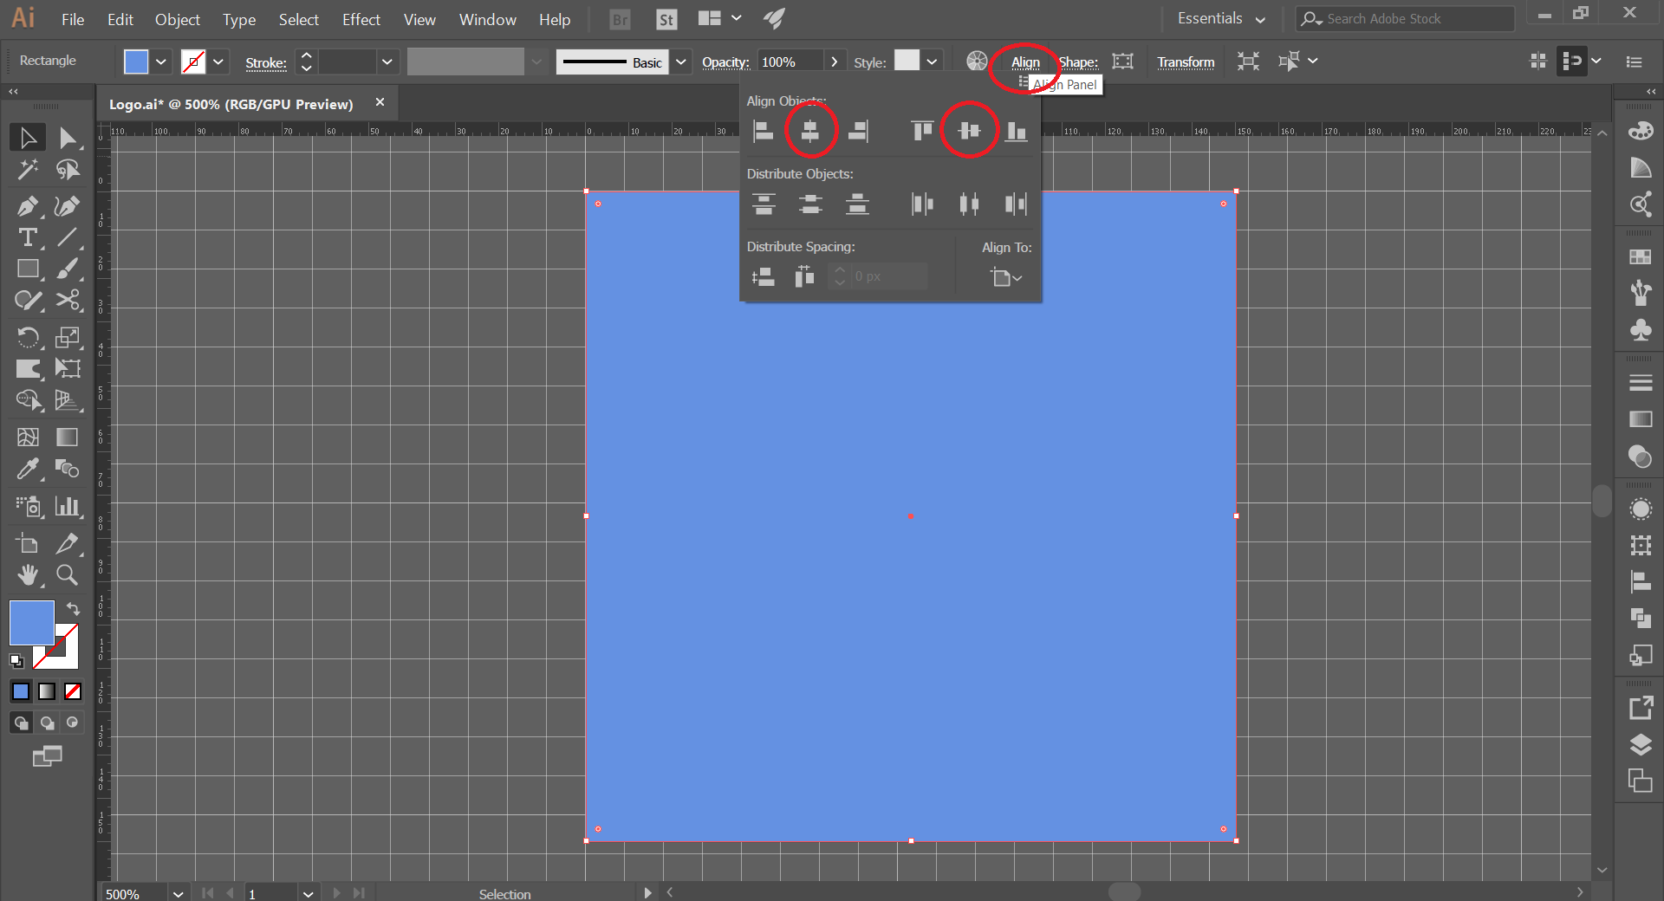
Task: Open graphic Style dropdown
Action: [932, 62]
